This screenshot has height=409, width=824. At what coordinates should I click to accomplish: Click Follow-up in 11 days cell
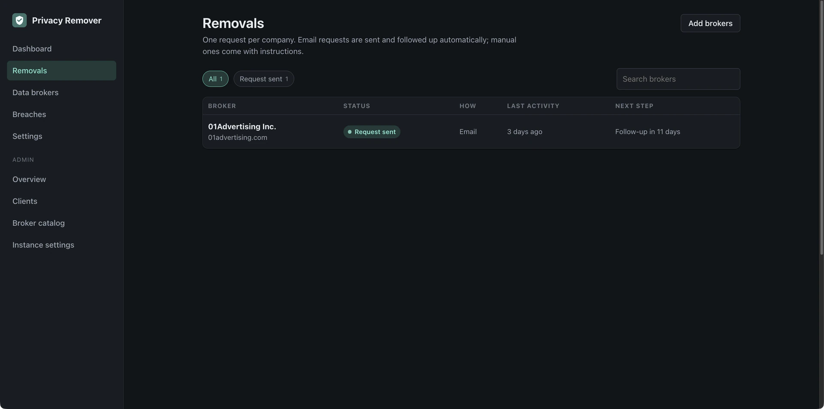(648, 132)
